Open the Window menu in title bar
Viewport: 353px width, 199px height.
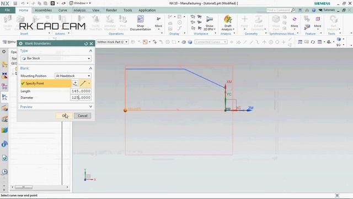click(x=80, y=3)
